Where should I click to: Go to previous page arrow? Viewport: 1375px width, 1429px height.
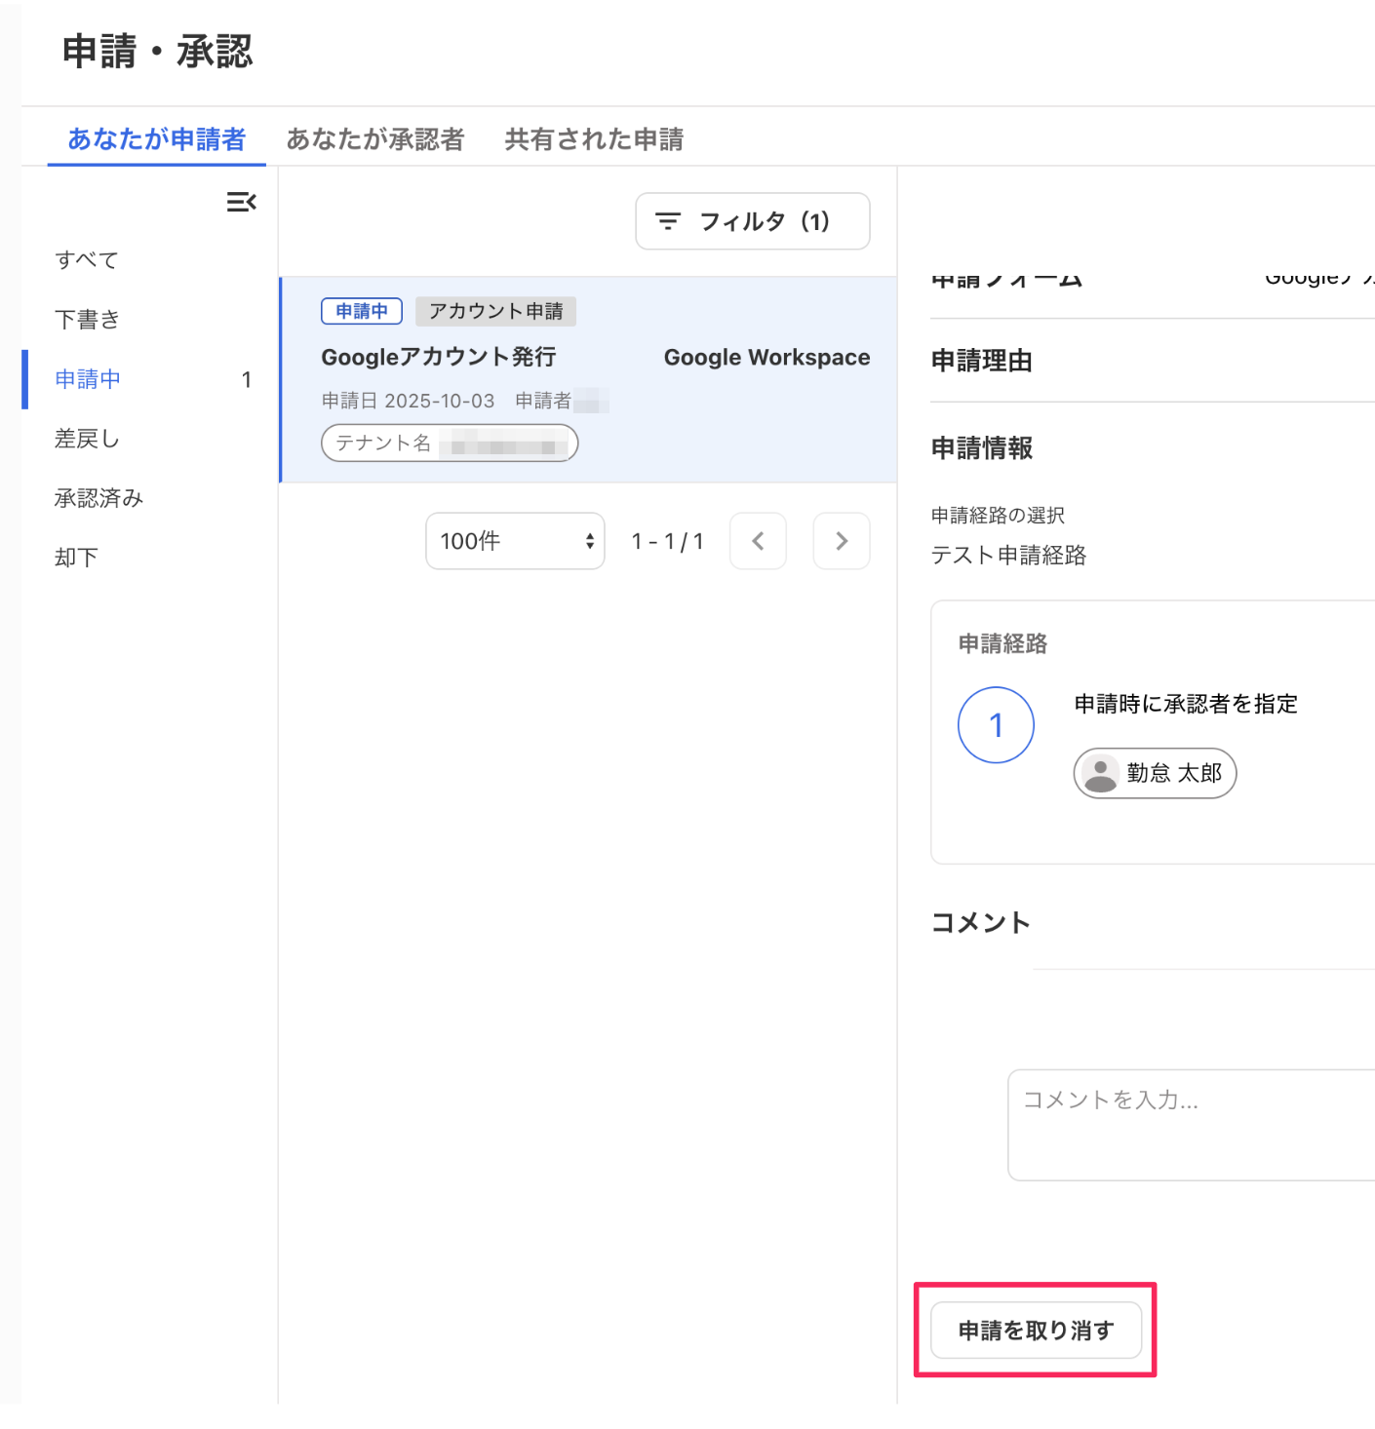click(758, 541)
